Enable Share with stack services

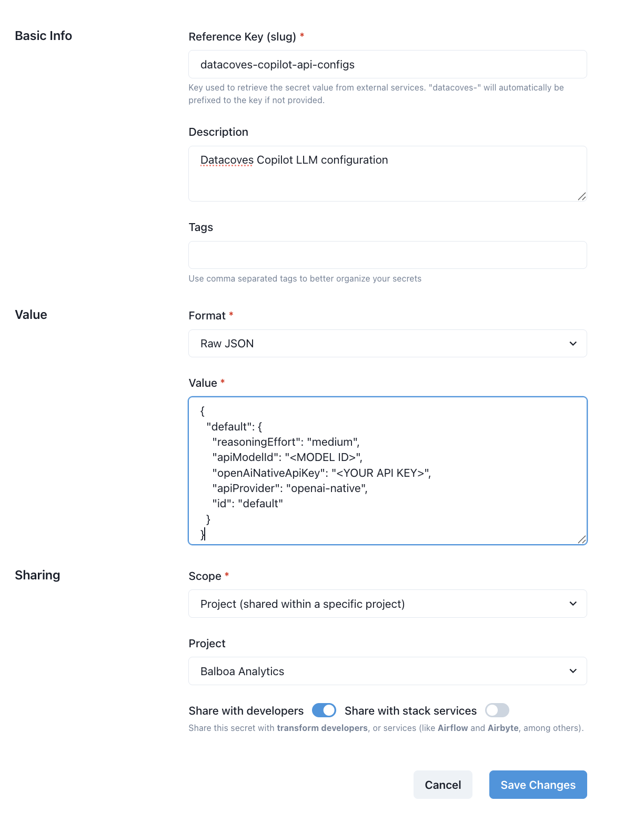497,710
